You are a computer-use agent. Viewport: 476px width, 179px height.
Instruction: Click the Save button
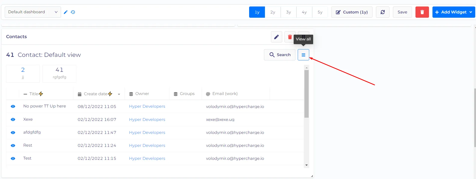coord(402,12)
